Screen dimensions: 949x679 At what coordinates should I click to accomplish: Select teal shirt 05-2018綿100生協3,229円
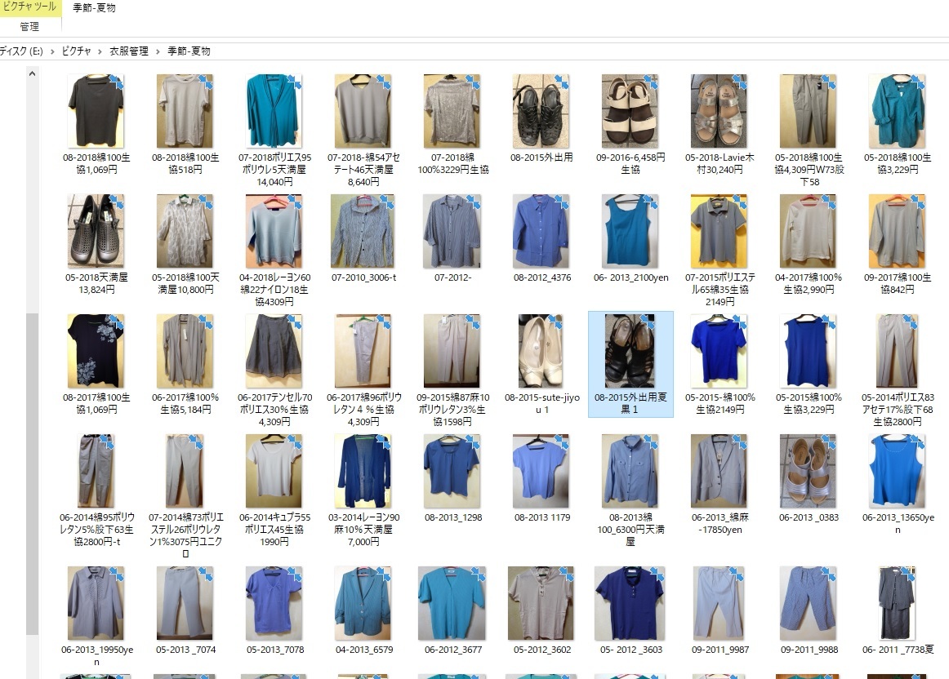(x=897, y=111)
